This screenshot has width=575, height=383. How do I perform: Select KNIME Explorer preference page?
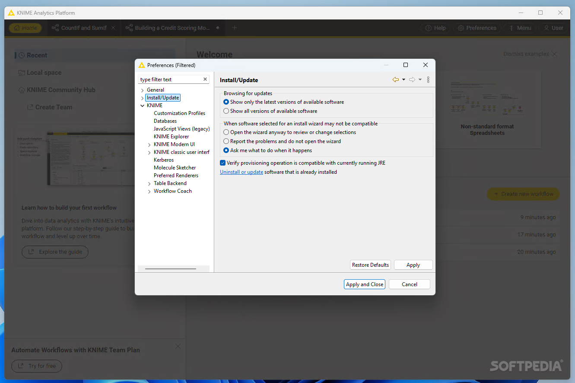pyautogui.click(x=171, y=137)
